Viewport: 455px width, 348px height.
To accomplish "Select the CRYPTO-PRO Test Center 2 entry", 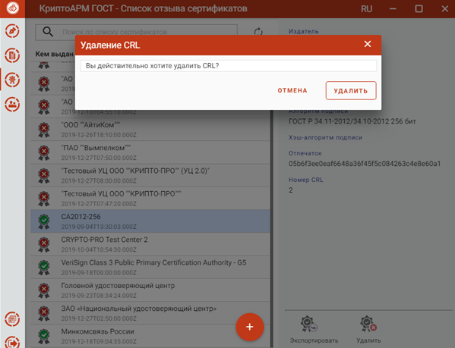I will point(150,244).
